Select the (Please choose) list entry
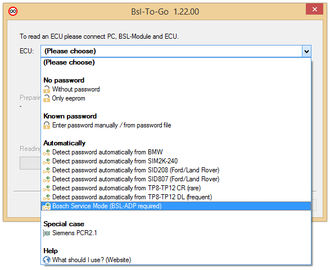 [176, 62]
